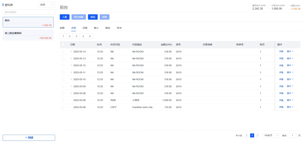Check the box for the 2025-05-12 row
302x142 pixels.
pos(63,66)
